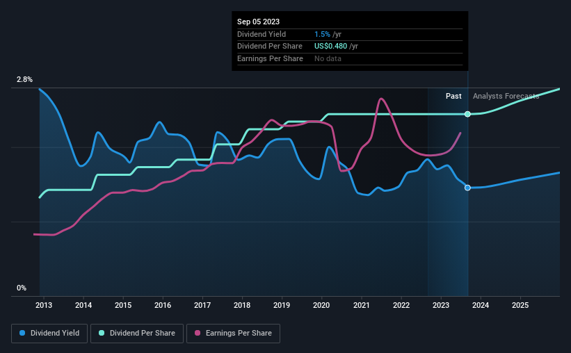Click the 2019 x-axis label
The image size is (571, 353).
point(282,305)
